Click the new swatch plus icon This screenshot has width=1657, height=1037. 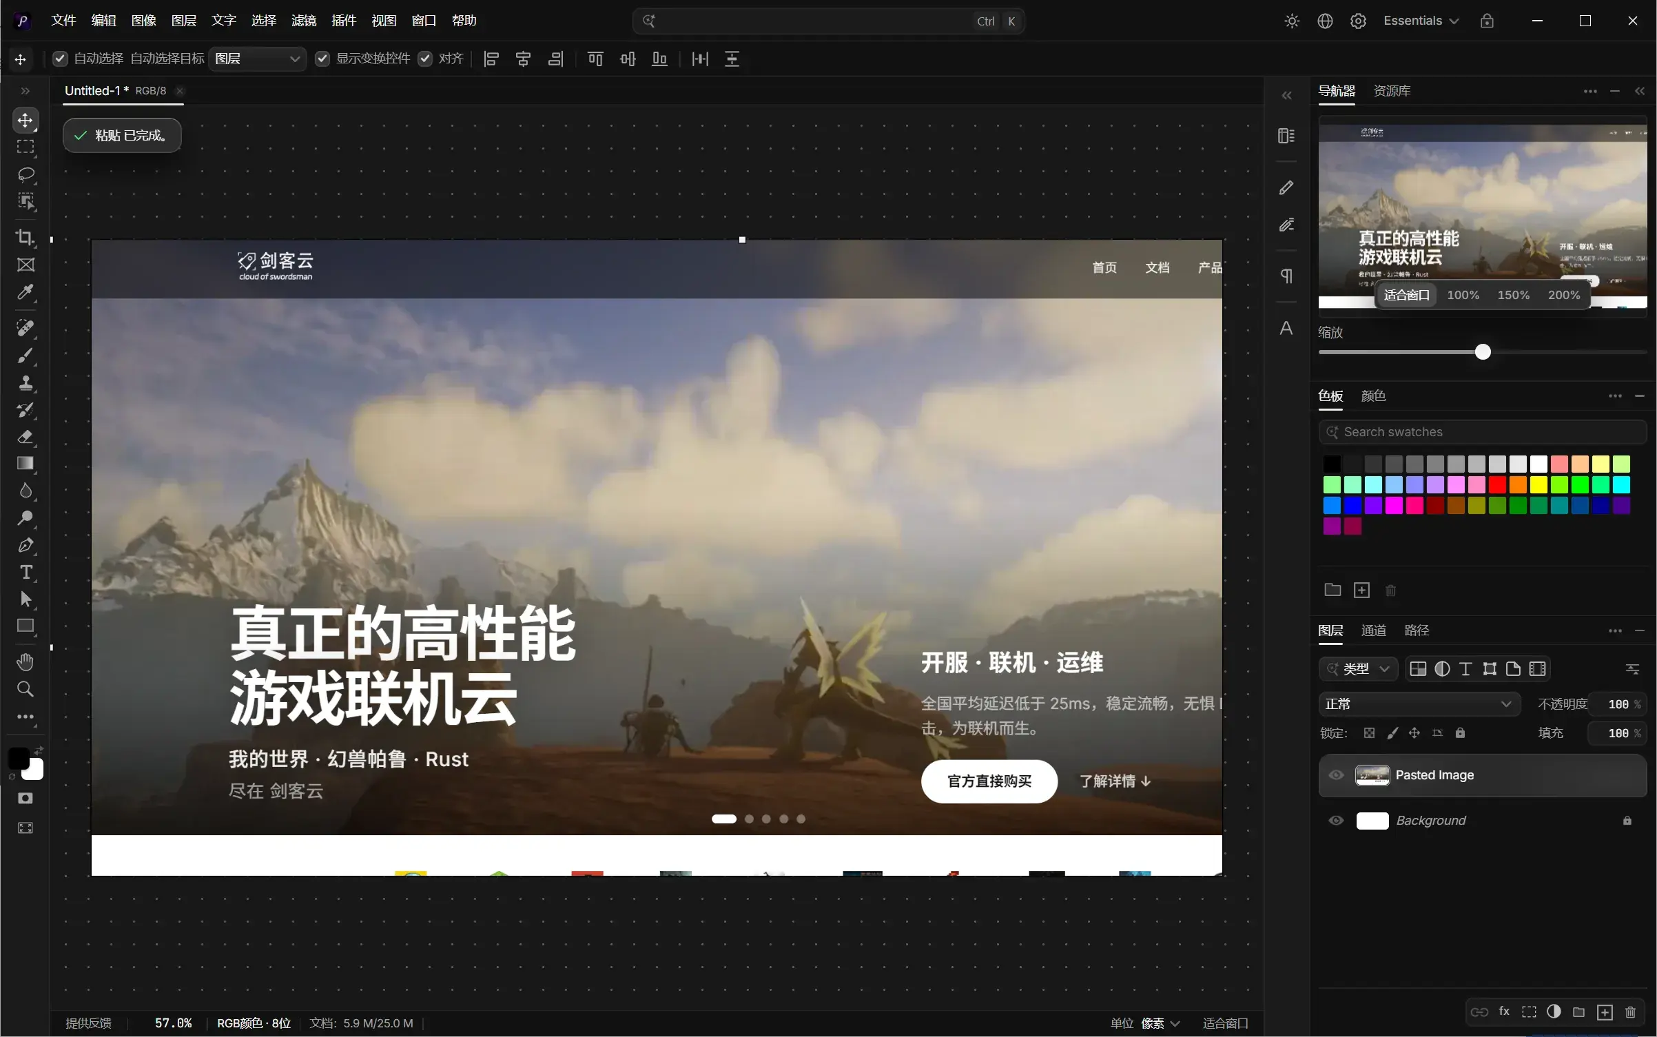coord(1361,591)
